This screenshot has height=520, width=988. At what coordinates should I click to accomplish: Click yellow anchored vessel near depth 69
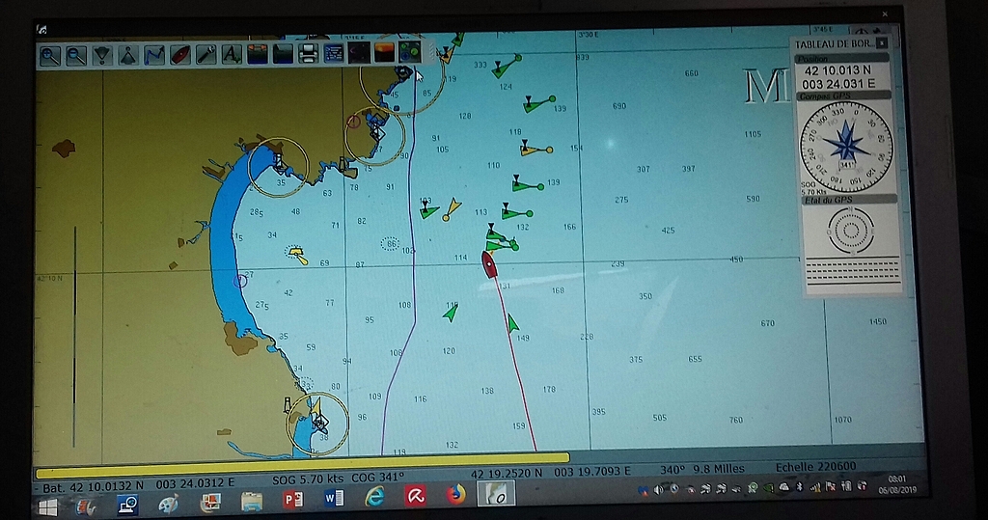click(x=297, y=255)
